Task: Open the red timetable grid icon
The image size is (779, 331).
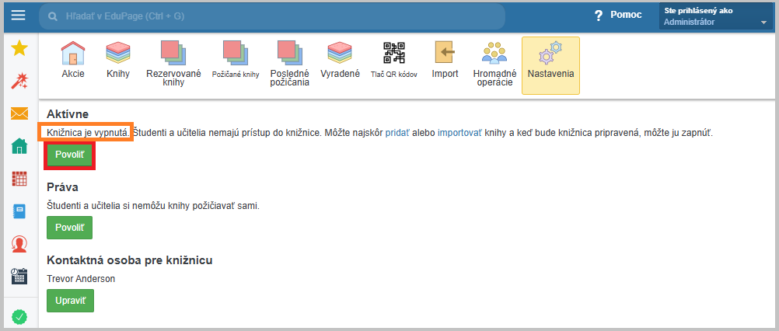Action: click(x=19, y=179)
